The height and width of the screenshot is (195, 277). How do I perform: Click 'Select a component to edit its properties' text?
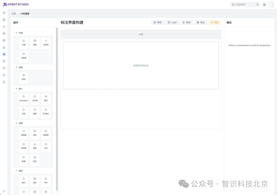tap(249, 45)
